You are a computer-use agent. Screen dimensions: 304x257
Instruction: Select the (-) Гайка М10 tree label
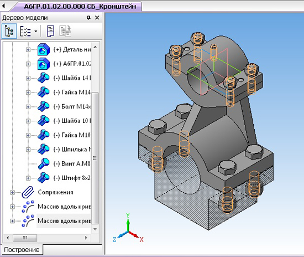72,135
